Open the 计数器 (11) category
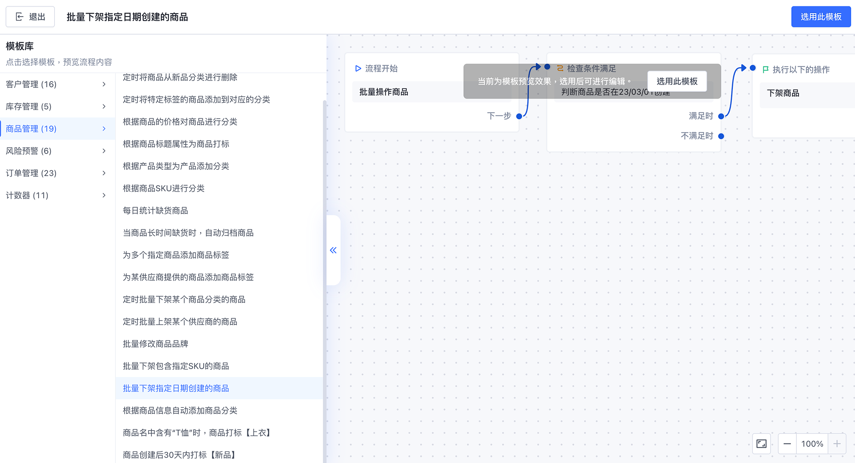Viewport: 855px width, 463px height. pos(58,195)
